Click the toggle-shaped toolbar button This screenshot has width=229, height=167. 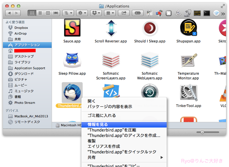coord(137,13)
